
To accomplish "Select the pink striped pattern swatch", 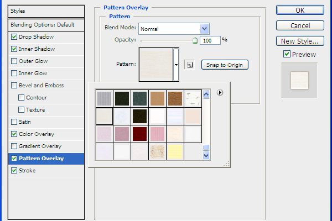I will click(157, 134).
